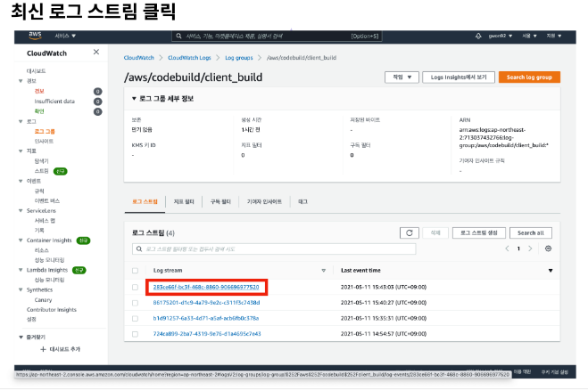Go to next page of log streams
Screen dimensions: 588x391
(530, 248)
